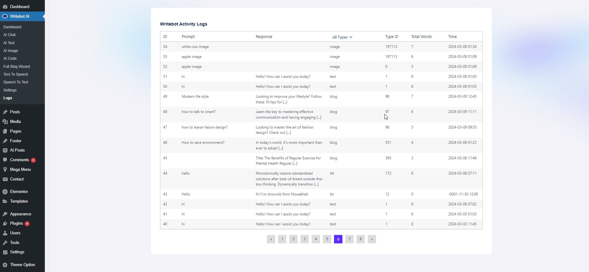The width and height of the screenshot is (589, 272).
Task: Click the Writebot AI robot icon
Action: click(5, 16)
